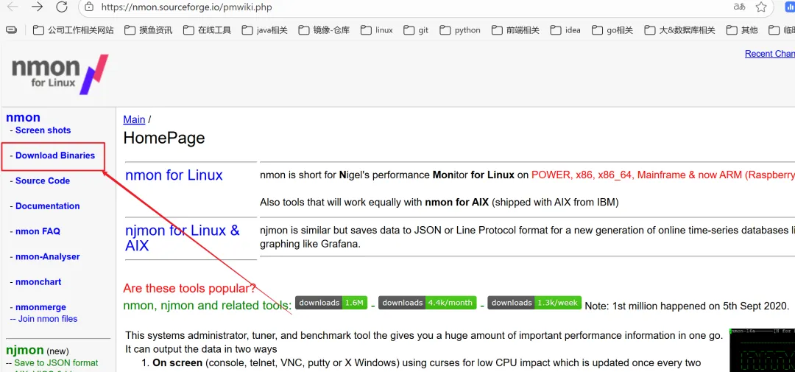This screenshot has height=372, width=795.
Task: Click the downloads 4.4k/month badge
Action: coord(428,303)
